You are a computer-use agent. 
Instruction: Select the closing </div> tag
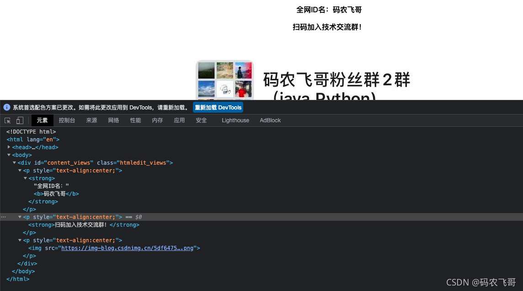pos(27,263)
